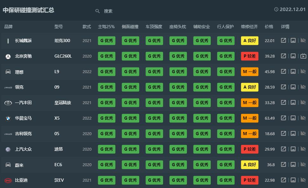Viewport: 308px width, 188px height.
Task: Sort by the 价格 column header
Action: 269,27
